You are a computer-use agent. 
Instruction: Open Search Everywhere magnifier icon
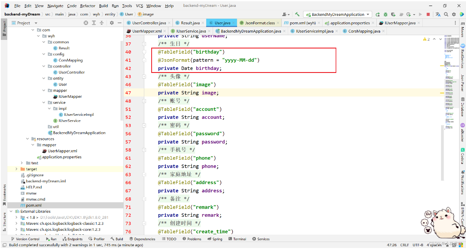click(446, 14)
